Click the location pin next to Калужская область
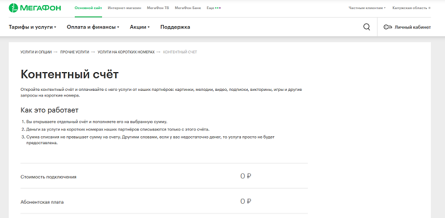Screen dimensions: 445x218 pyautogui.click(x=429, y=8)
